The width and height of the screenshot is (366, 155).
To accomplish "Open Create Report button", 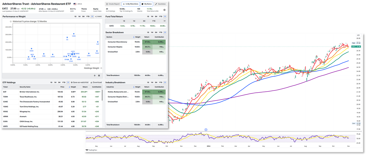I will tap(113, 4).
